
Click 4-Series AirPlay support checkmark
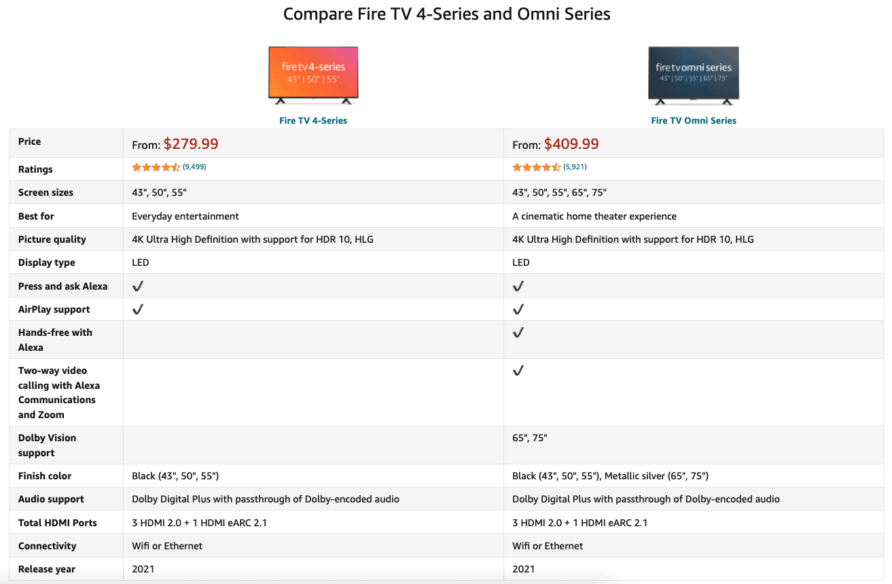point(138,309)
